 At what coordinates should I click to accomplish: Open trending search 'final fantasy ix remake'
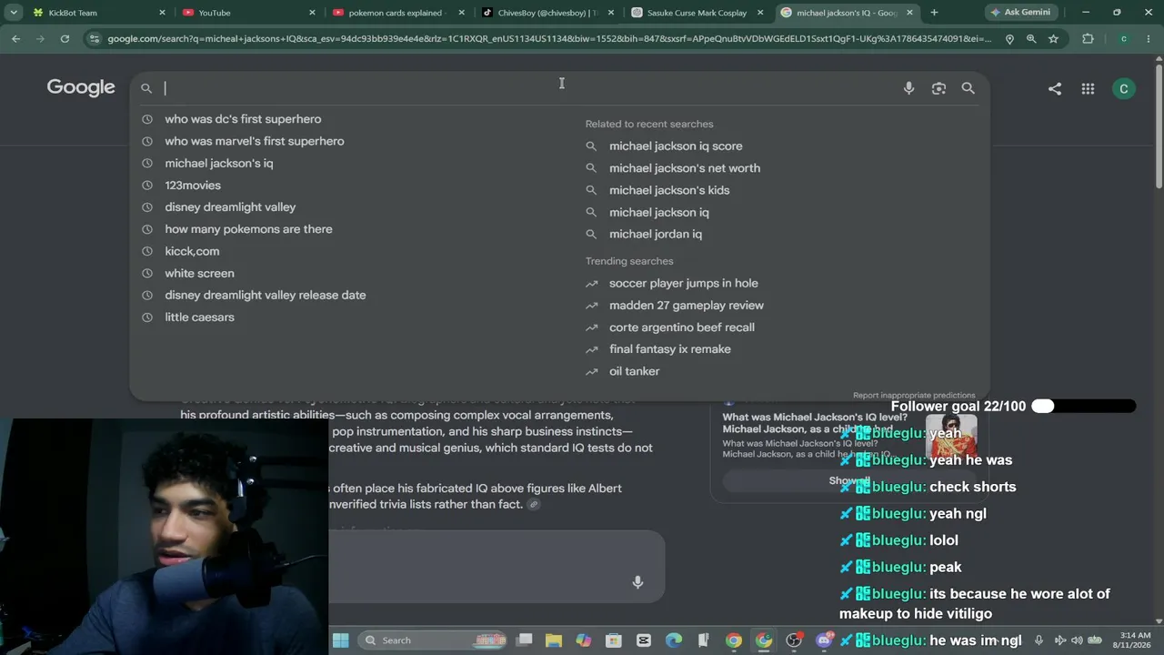(x=670, y=349)
